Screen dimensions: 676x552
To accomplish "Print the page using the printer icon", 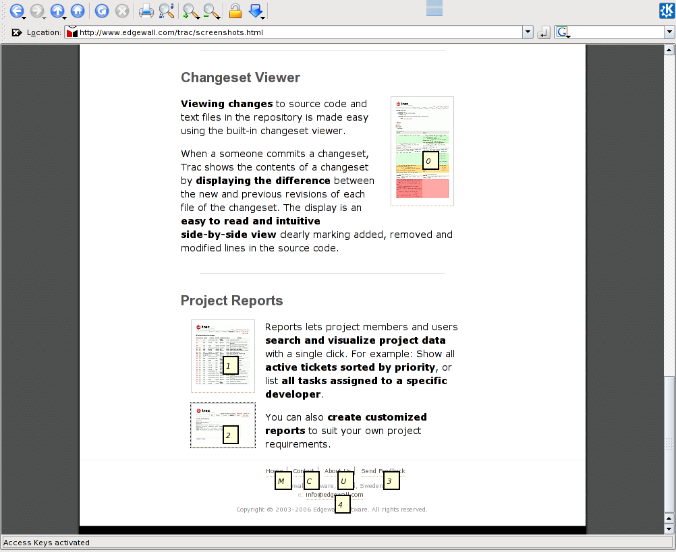I will (x=146, y=11).
